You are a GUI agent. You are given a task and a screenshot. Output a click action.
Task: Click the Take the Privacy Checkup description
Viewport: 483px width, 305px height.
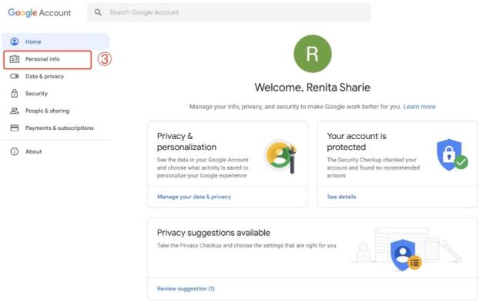pyautogui.click(x=247, y=245)
